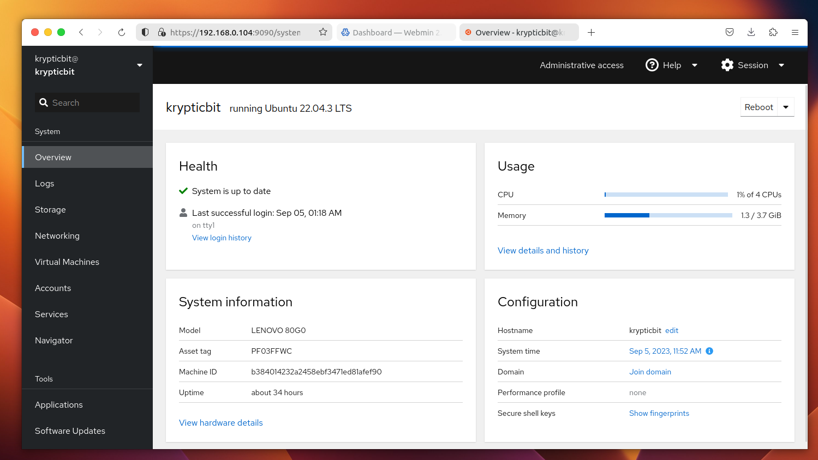Expand the krypticbit host switcher dropdown
The height and width of the screenshot is (460, 818).
tap(140, 65)
